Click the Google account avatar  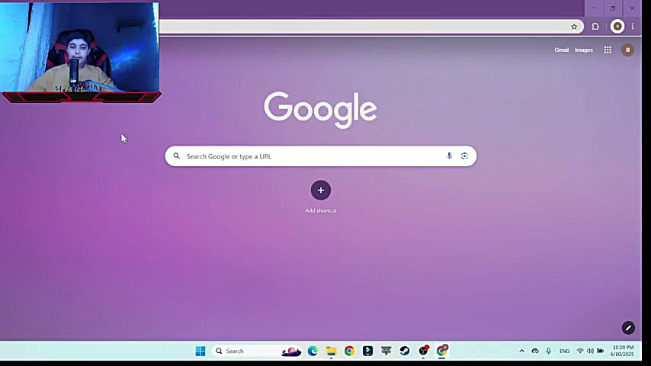point(627,50)
